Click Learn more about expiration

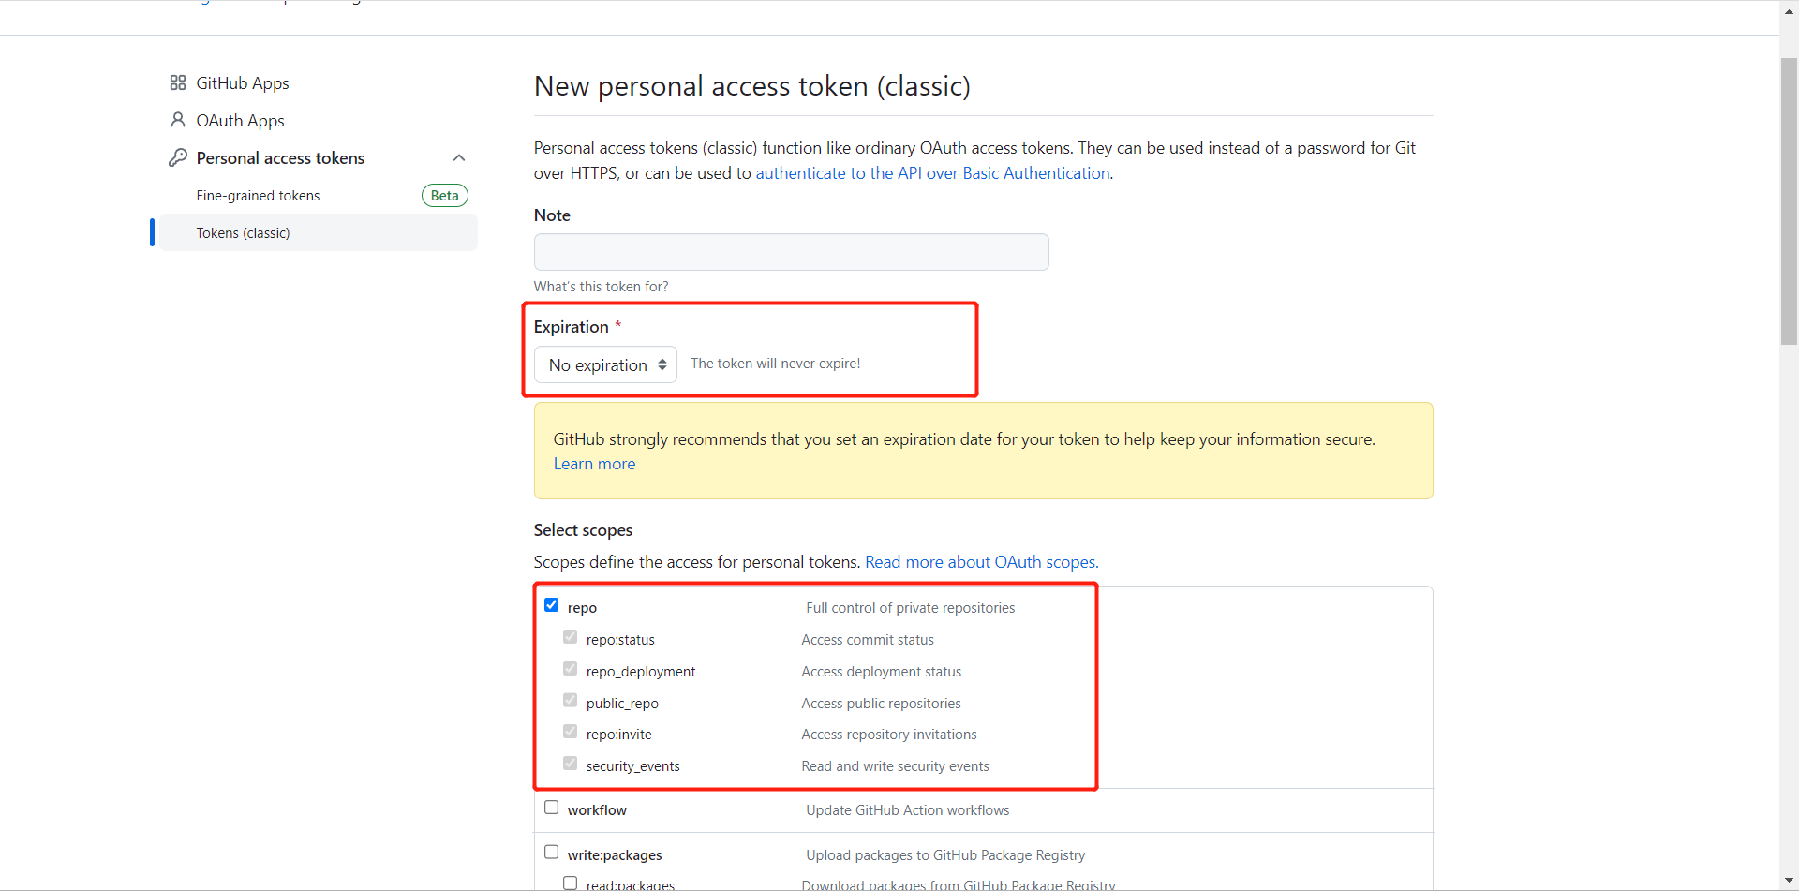coord(594,464)
